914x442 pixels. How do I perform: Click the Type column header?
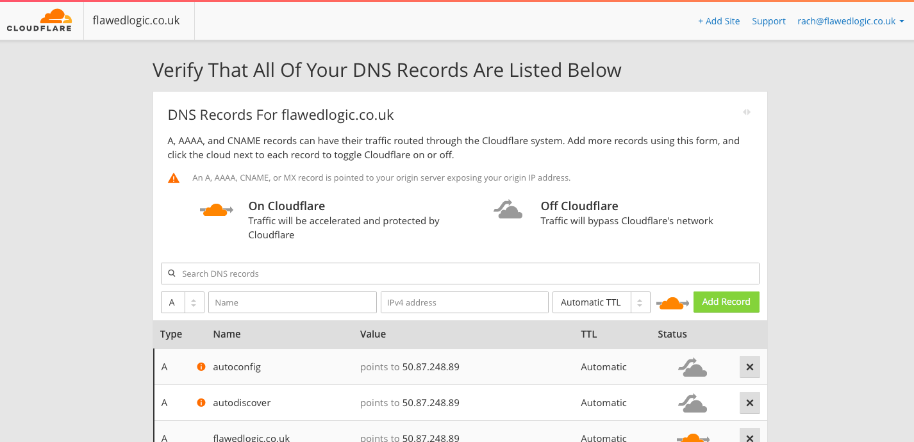click(171, 334)
